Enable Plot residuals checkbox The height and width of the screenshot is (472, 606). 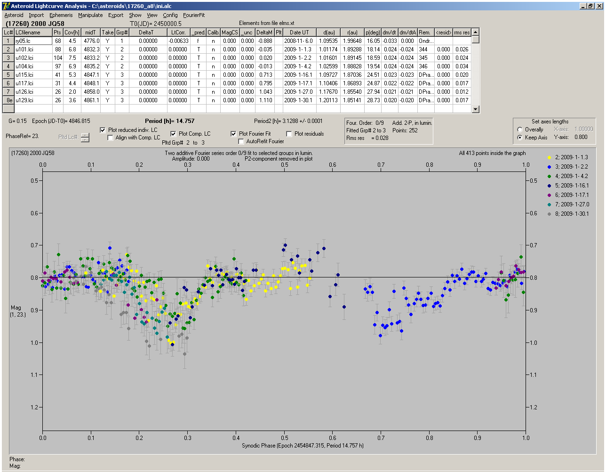point(289,134)
